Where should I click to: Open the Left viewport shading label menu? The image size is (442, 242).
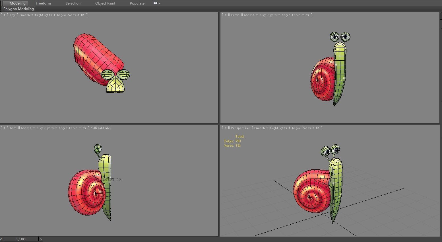point(53,128)
